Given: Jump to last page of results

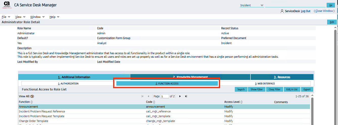Looking at the screenshot, I should click(186, 96).
